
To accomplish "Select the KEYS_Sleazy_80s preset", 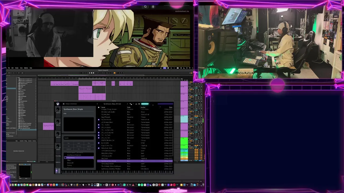I will click(106, 156).
